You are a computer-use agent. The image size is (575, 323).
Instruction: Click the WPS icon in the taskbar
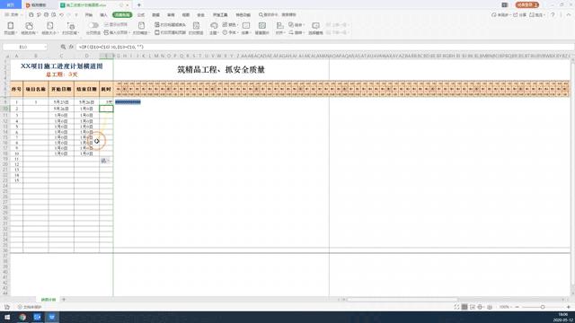52,317
